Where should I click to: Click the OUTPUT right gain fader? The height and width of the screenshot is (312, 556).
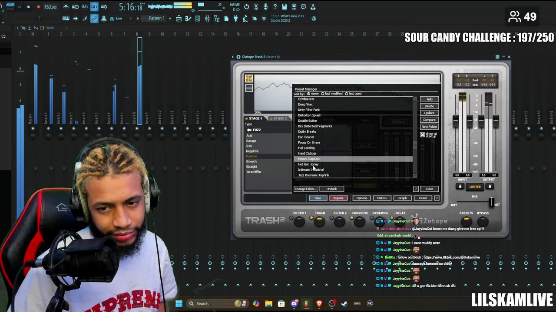[495, 121]
